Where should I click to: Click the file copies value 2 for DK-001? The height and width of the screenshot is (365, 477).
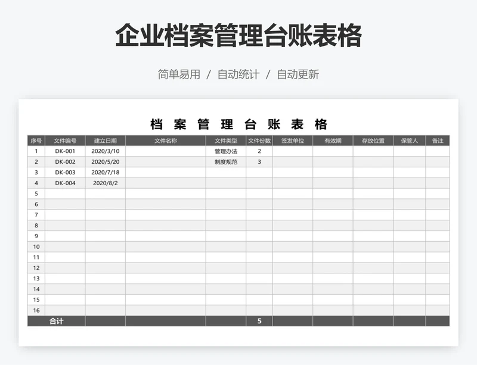(x=259, y=151)
